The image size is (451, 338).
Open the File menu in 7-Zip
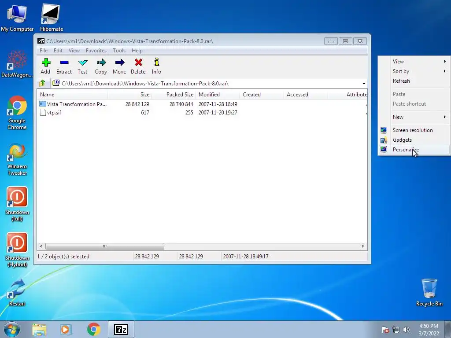[44, 51]
